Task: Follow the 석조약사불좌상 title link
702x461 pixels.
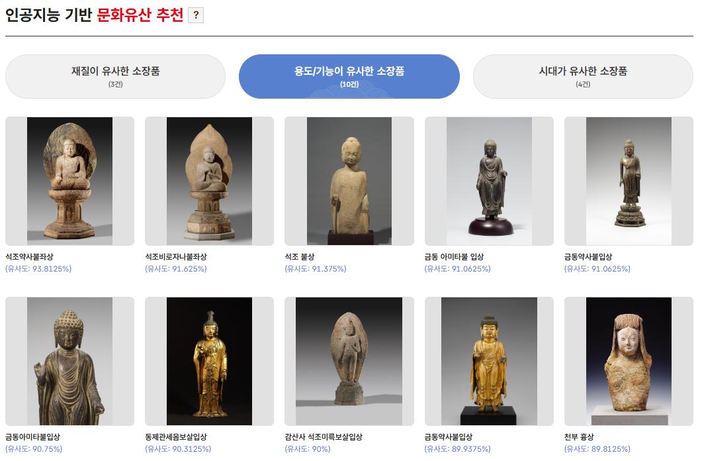Action: (x=30, y=257)
